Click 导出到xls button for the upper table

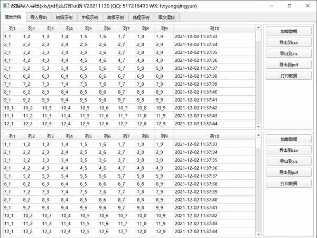[288, 53]
